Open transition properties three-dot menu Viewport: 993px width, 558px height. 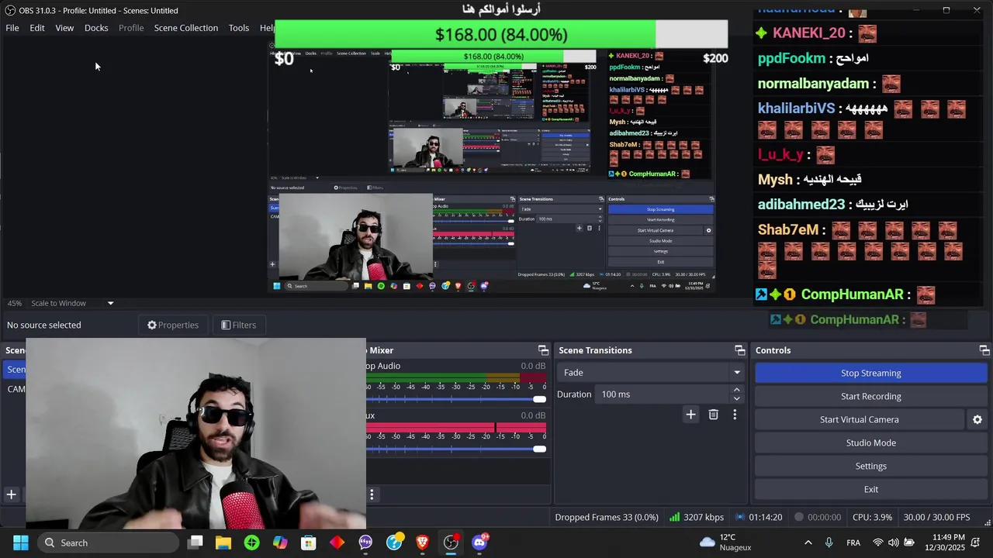(x=735, y=415)
